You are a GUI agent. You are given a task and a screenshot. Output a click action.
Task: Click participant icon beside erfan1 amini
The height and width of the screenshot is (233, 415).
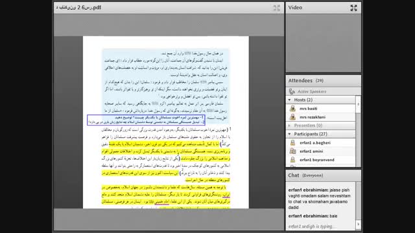point(292,151)
